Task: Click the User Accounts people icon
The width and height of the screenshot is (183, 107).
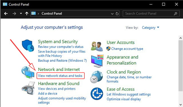Action: pyautogui.click(x=97, y=46)
